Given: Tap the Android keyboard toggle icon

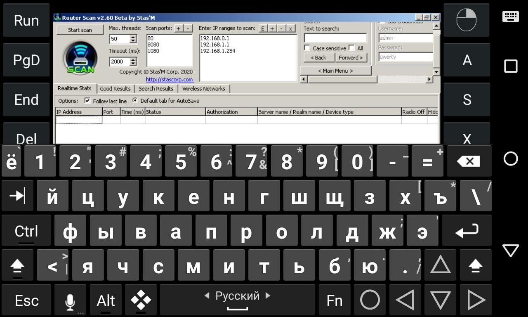Looking at the screenshot, I should tap(511, 17).
